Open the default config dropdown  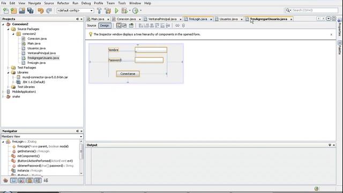(x=92, y=11)
